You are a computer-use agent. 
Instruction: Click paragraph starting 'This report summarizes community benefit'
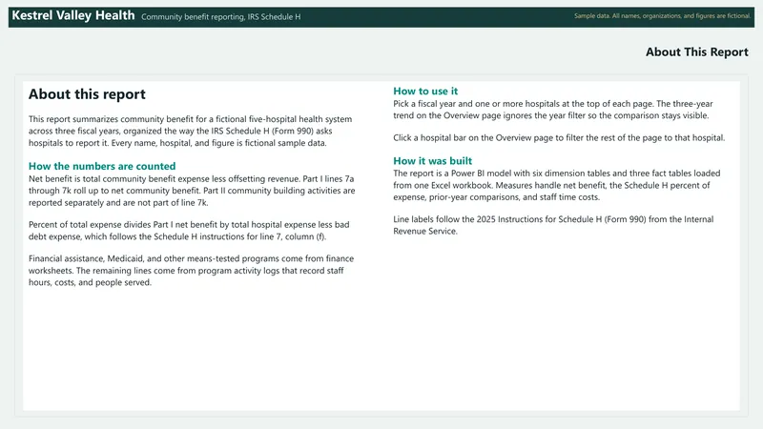[x=190, y=131]
